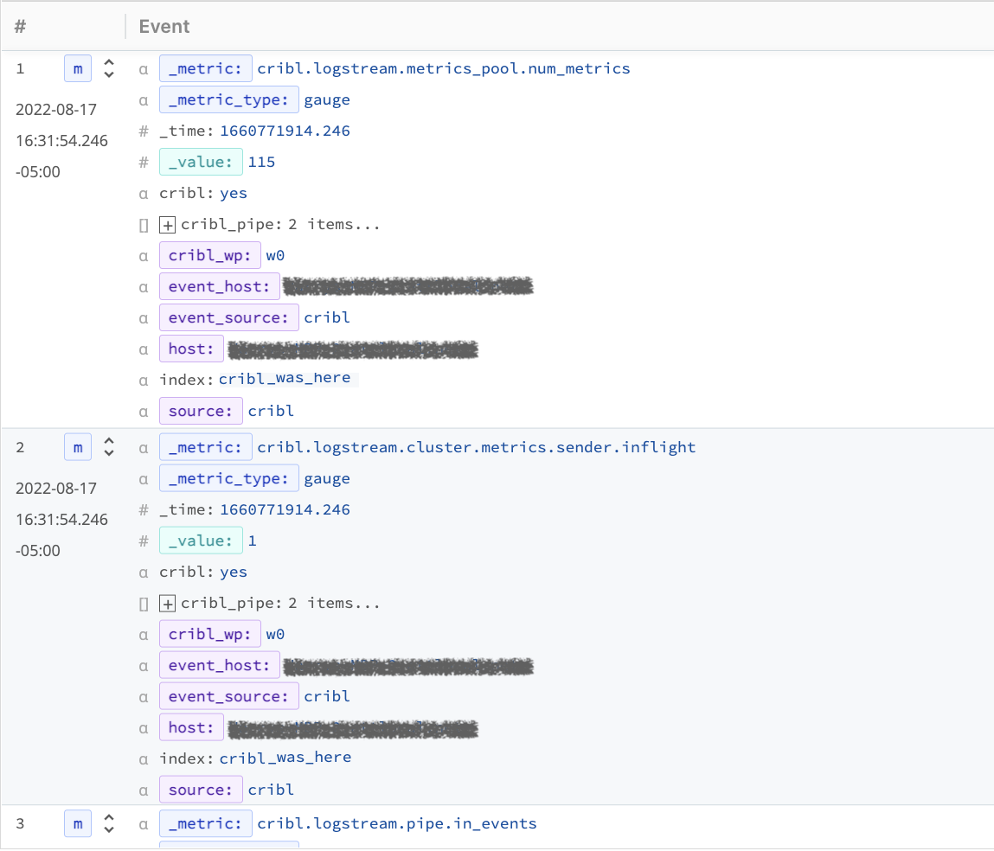Click the _metric_type label in event 2
Screen dimensions: 994x851
(228, 479)
